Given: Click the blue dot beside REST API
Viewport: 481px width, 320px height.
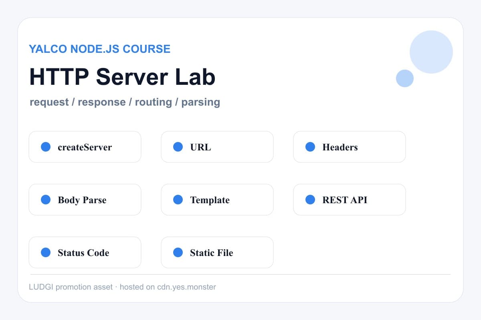Looking at the screenshot, I should pos(310,200).
